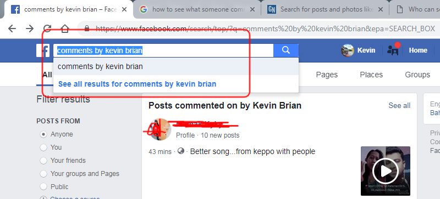440x199 pixels.
Task: Switch to the Who can see tab
Action: click(415, 9)
